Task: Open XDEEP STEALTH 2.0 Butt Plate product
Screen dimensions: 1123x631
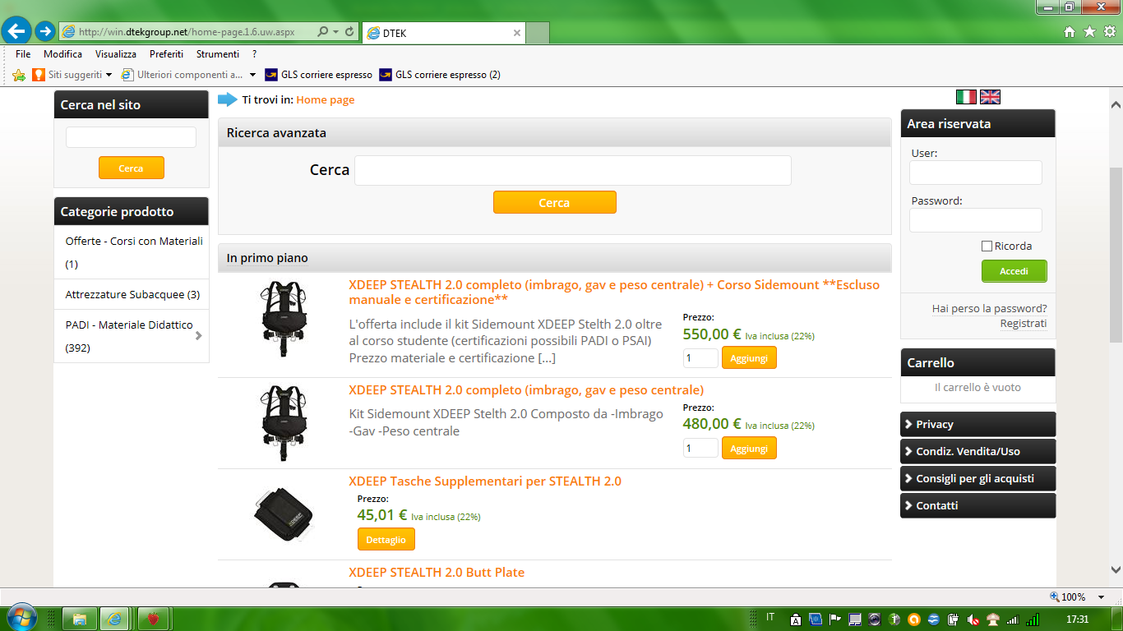Action: pyautogui.click(x=437, y=573)
